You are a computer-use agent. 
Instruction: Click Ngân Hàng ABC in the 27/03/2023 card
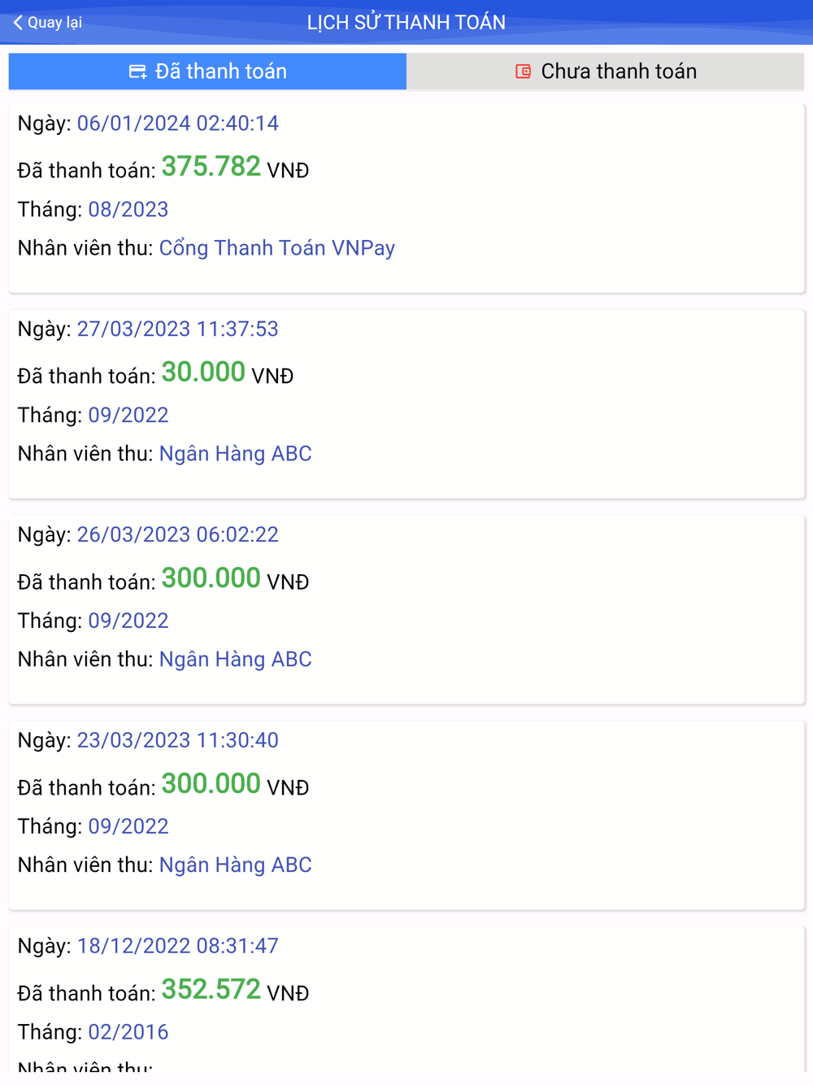[235, 454]
